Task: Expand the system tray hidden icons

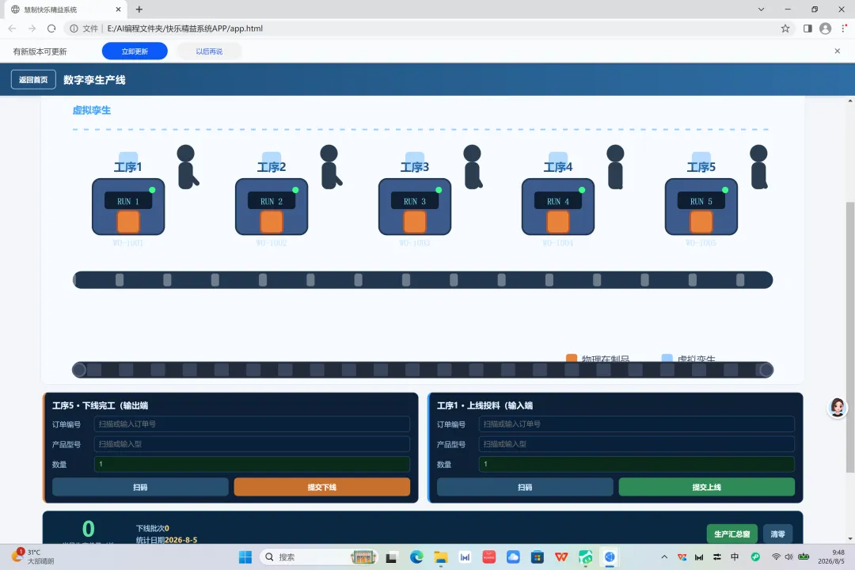Action: point(664,557)
